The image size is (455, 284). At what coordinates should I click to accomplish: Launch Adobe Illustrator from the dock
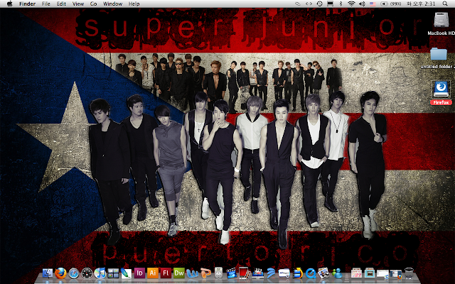(x=153, y=273)
